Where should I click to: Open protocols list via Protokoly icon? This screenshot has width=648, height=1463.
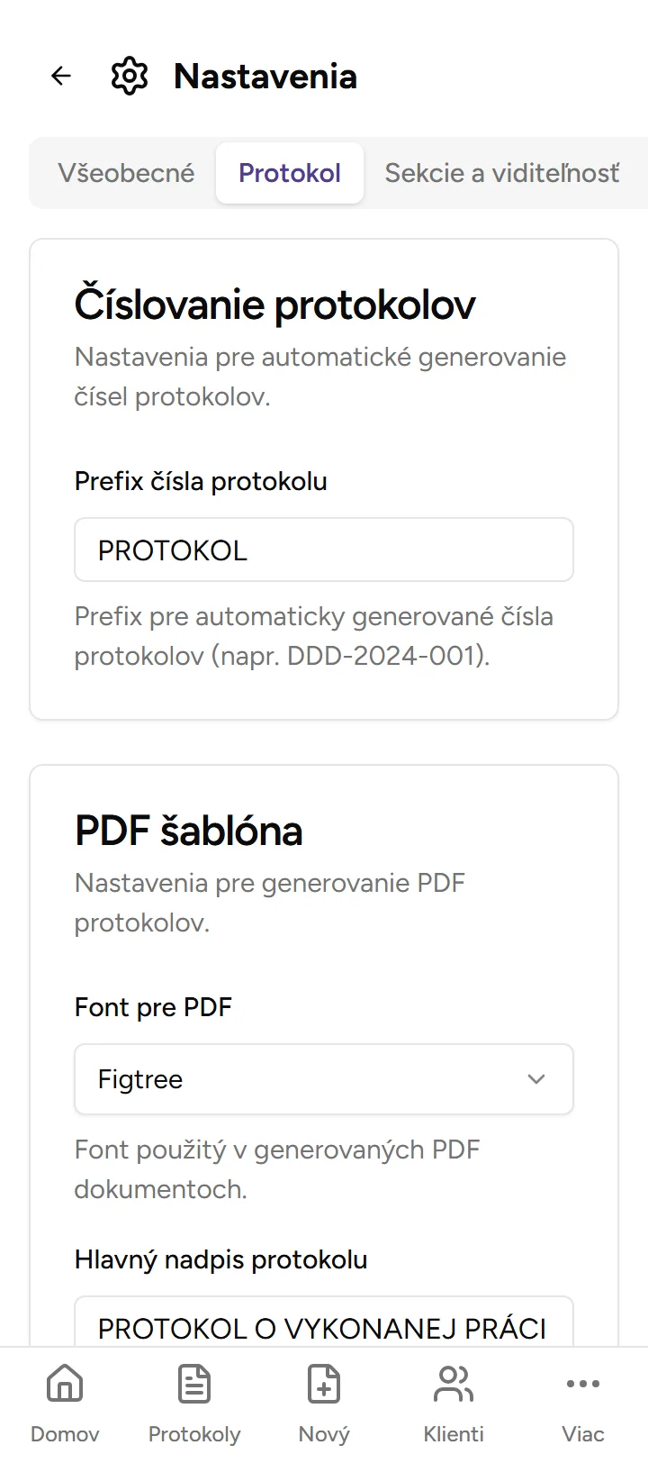pyautogui.click(x=193, y=1383)
